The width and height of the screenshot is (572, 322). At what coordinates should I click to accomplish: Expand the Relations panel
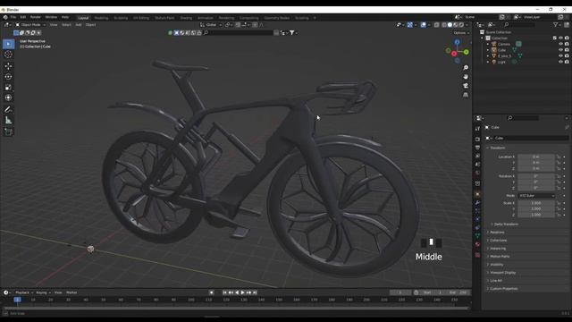496,233
